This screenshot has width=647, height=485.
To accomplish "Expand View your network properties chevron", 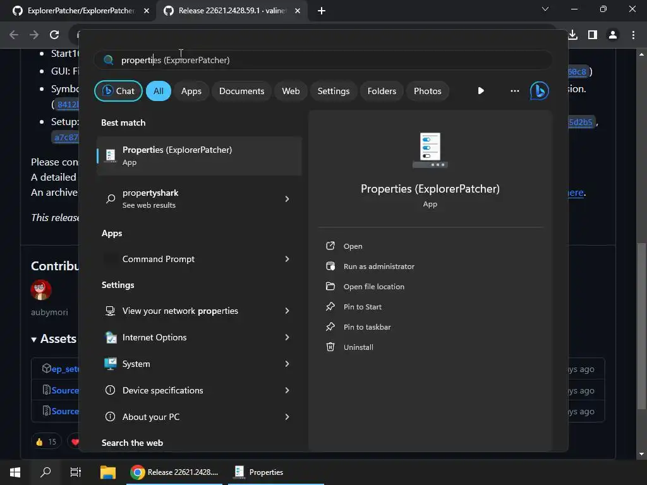I will tap(287, 311).
